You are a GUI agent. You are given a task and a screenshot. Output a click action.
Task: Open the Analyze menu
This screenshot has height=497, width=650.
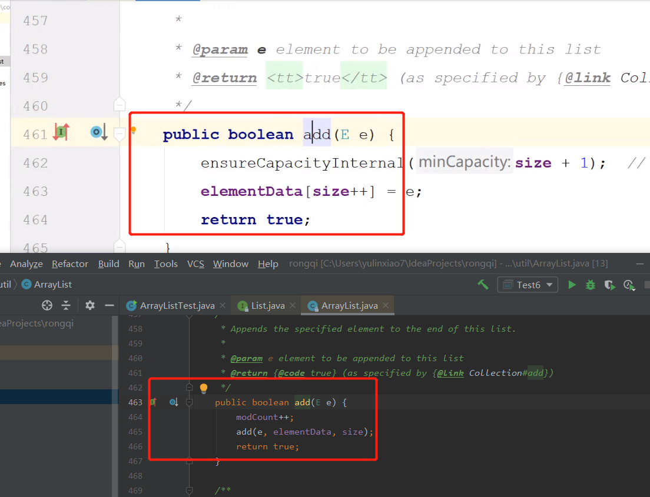26,264
